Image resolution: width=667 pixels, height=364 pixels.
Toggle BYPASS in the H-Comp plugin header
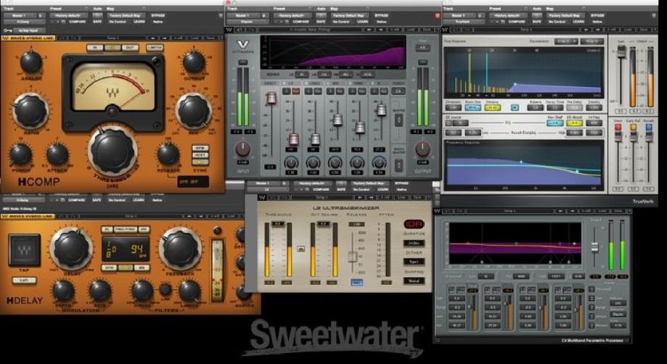157,15
